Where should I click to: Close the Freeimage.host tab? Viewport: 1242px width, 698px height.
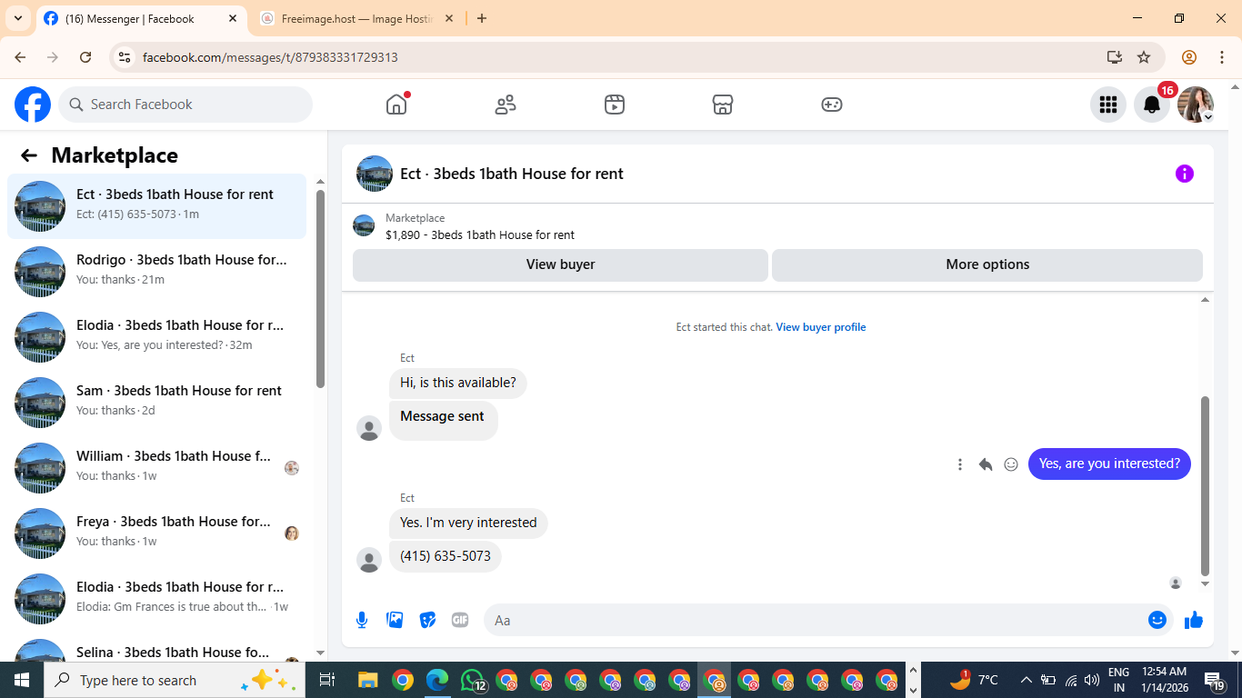[x=448, y=18]
